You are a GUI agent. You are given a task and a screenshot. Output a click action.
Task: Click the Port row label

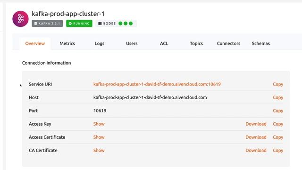click(34, 111)
